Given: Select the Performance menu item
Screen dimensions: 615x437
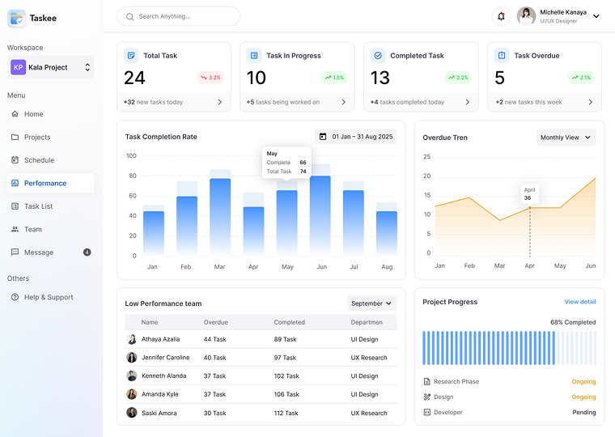Looking at the screenshot, I should [51, 183].
